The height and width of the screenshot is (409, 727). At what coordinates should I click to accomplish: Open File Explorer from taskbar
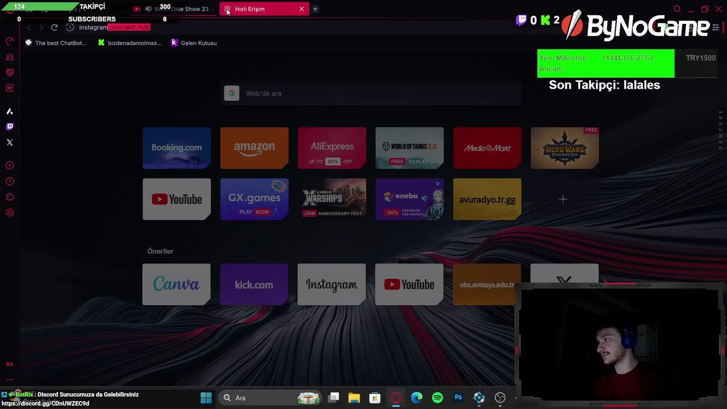[354, 398]
